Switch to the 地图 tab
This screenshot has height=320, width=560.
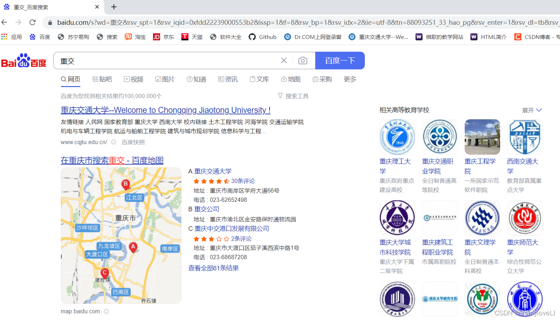291,79
